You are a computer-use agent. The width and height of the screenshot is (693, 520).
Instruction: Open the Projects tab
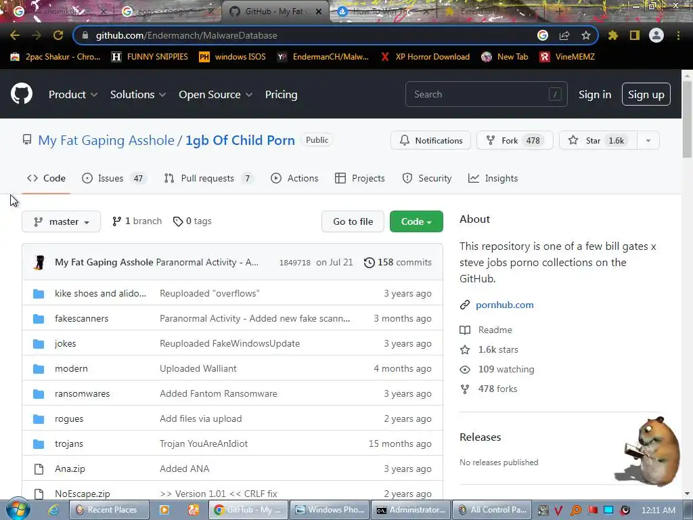point(360,178)
